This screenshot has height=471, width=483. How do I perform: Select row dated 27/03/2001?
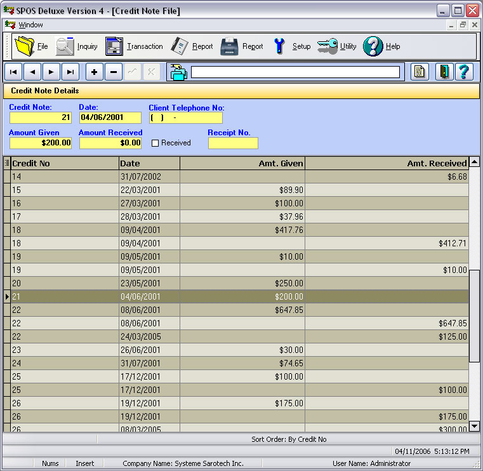237,203
